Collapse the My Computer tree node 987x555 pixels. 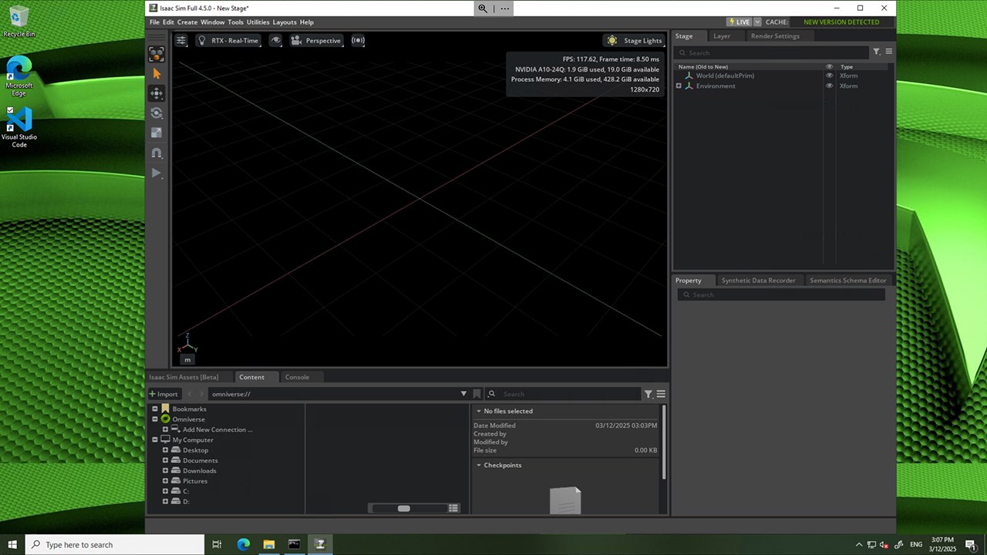pos(155,440)
